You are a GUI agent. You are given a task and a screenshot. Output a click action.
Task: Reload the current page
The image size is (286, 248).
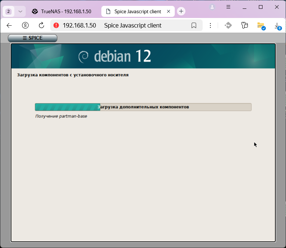[41, 25]
